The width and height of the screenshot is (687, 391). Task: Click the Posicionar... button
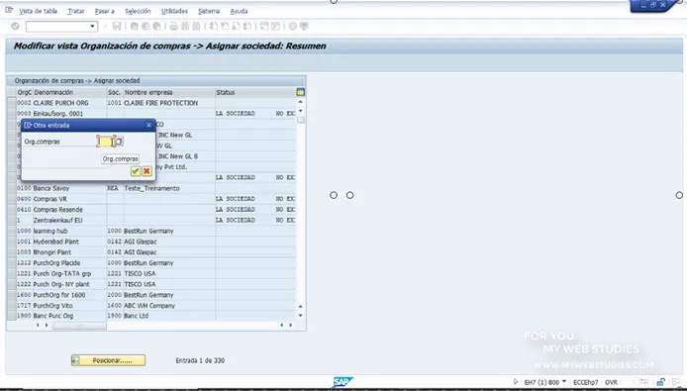coord(108,360)
